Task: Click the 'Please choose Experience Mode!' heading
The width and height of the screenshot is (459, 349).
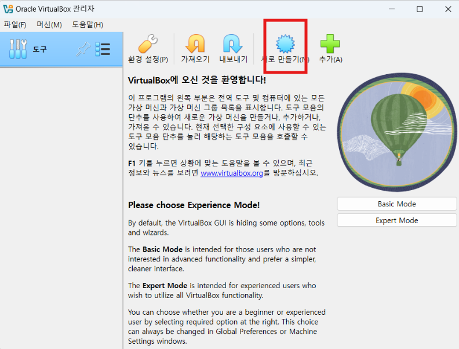Action: (x=194, y=205)
